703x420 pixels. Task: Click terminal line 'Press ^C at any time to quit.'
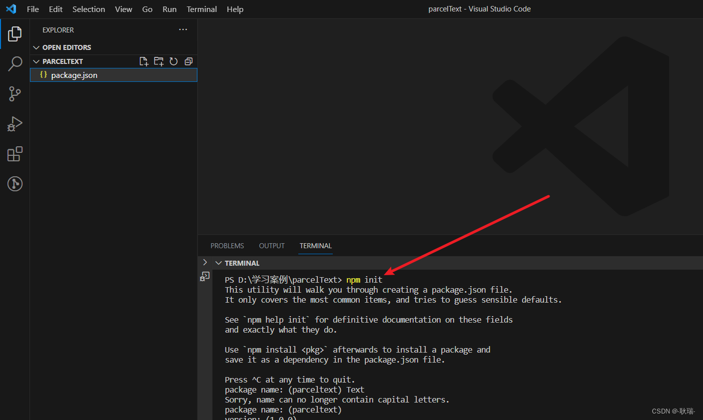[290, 380]
